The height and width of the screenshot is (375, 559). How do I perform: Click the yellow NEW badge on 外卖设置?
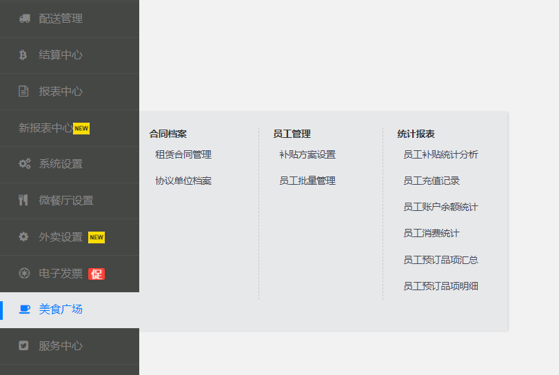pyautogui.click(x=96, y=237)
